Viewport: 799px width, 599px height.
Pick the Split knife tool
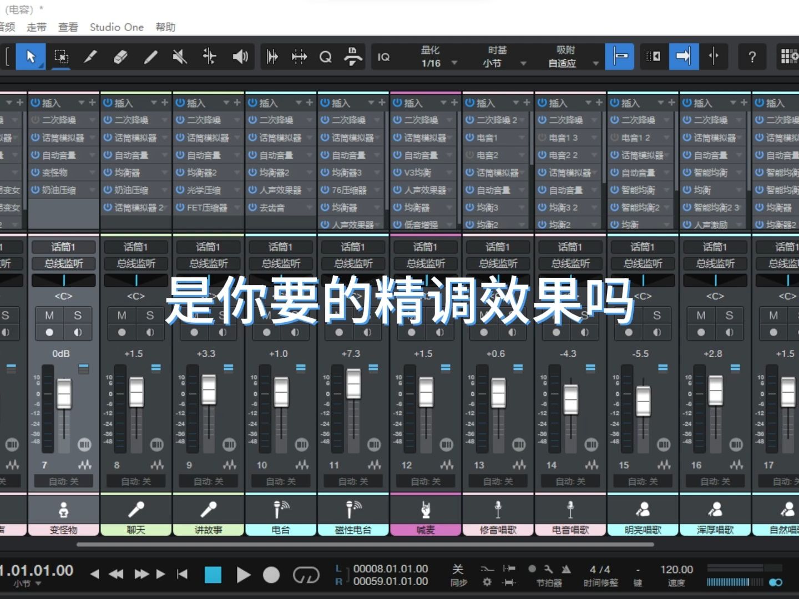pos(90,57)
